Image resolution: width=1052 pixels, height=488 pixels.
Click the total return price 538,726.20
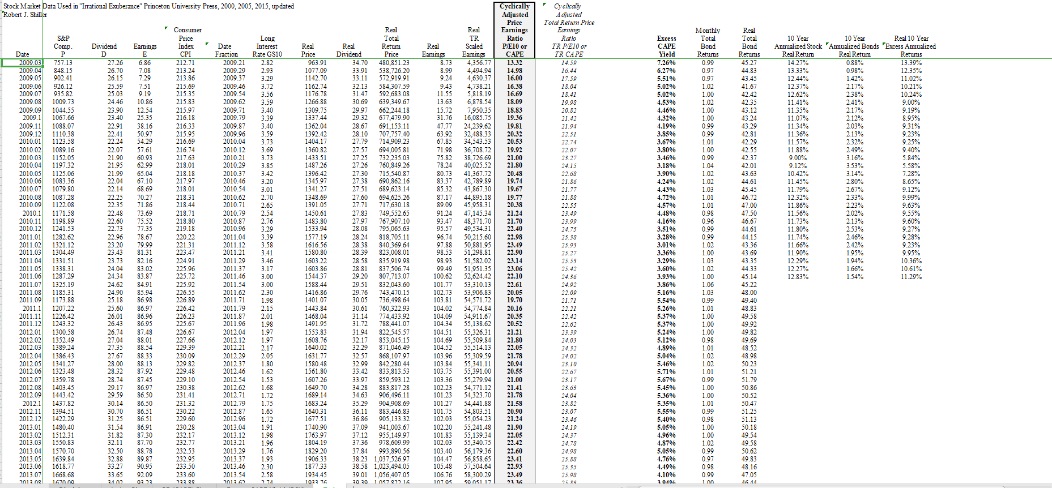pos(394,71)
